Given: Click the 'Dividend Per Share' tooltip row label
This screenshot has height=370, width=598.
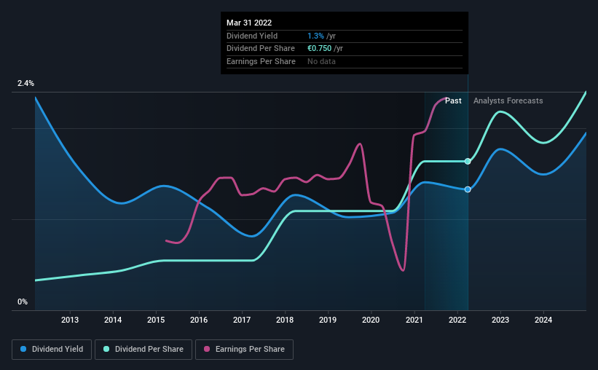Looking at the screenshot, I should [261, 49].
